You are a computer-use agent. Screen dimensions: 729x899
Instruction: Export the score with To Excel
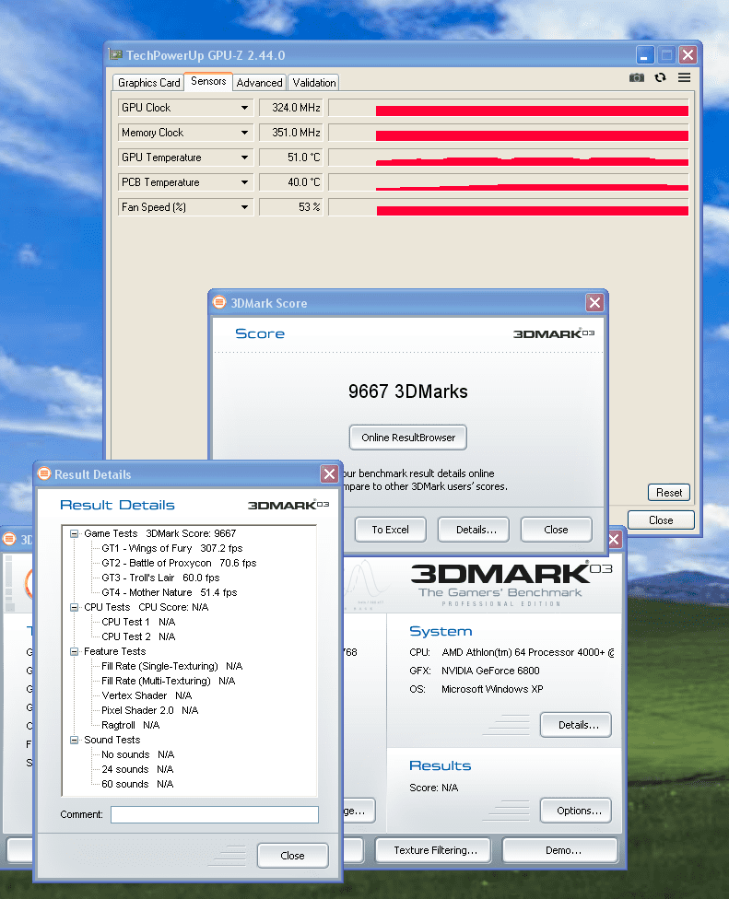click(x=390, y=530)
